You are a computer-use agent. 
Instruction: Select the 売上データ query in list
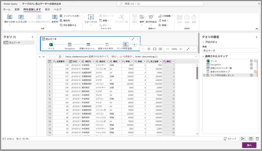[19, 43]
